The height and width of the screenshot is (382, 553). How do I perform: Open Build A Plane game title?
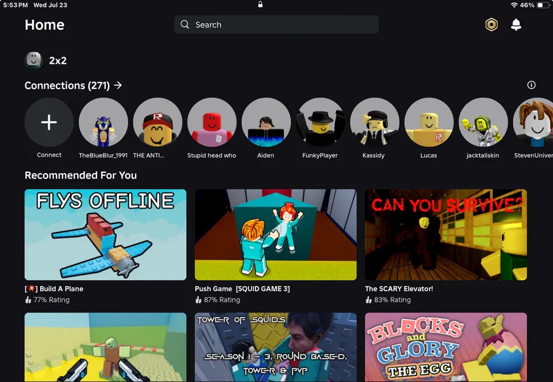pyautogui.click(x=54, y=289)
